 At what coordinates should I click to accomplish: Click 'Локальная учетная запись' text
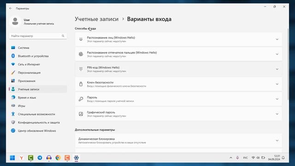tap(39, 24)
